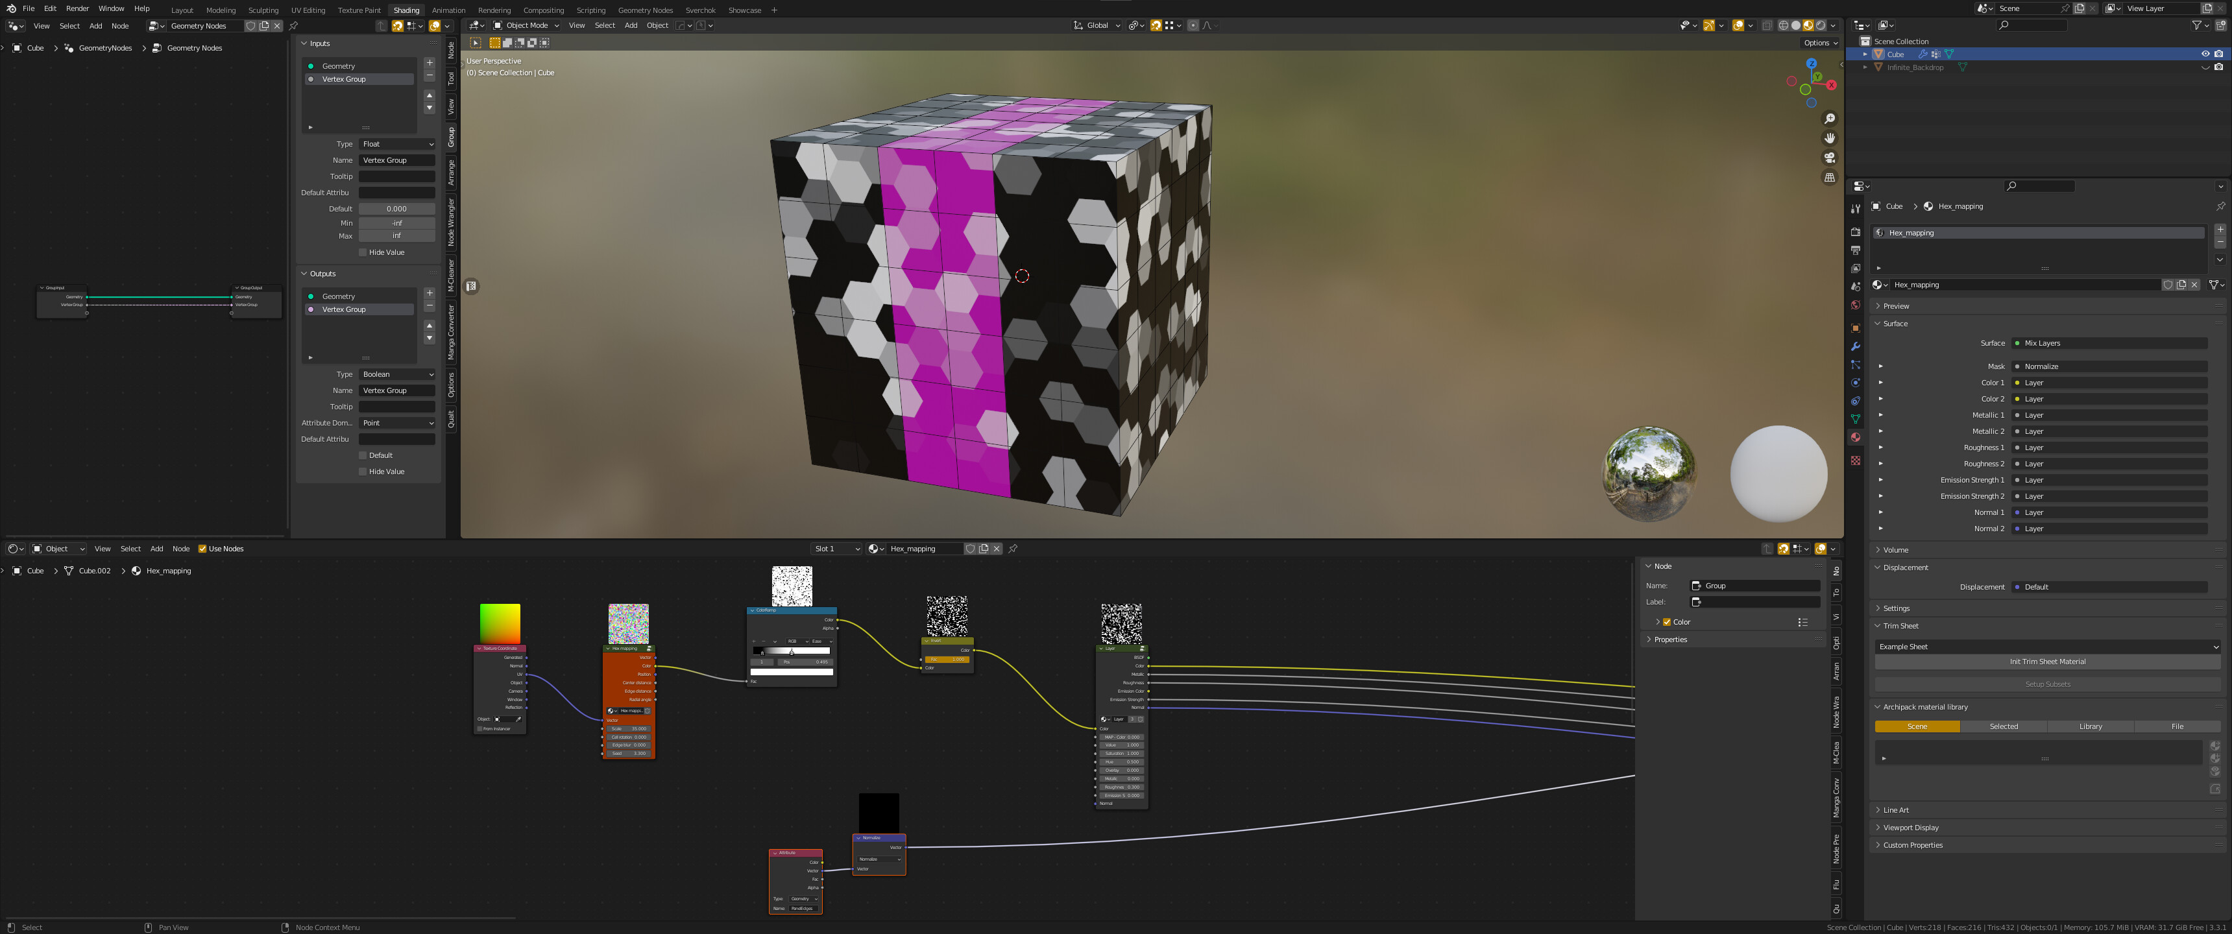
Task: Switch viewport to Rendered shading mode
Action: [x=1821, y=25]
